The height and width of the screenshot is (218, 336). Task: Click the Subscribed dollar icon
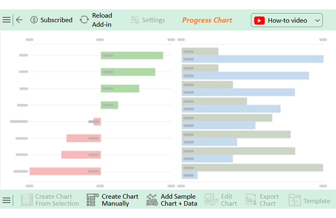(x=34, y=20)
